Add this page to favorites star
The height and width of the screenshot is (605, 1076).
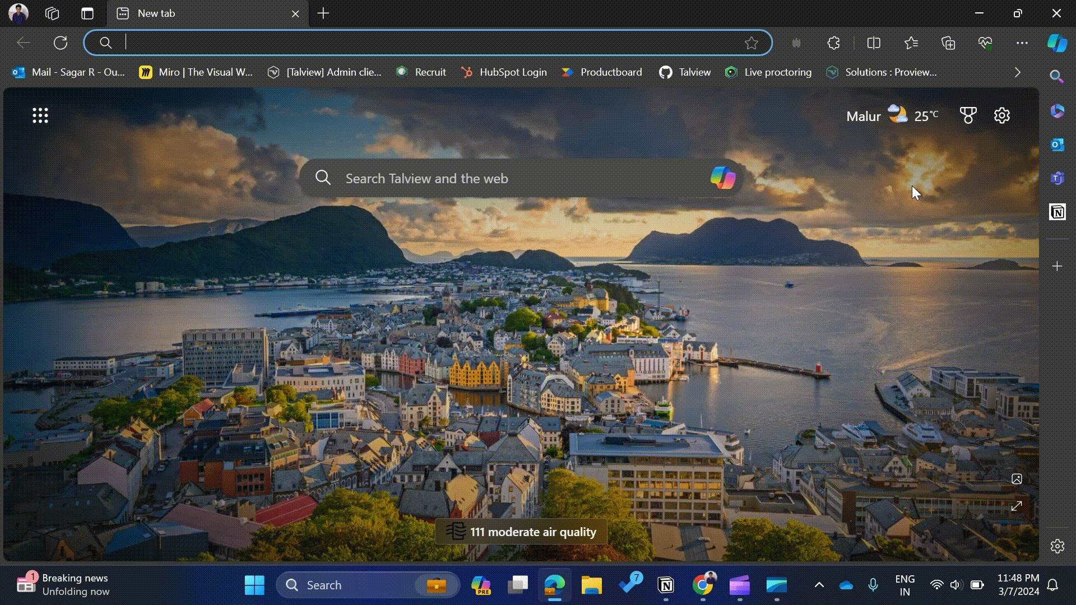(x=752, y=43)
